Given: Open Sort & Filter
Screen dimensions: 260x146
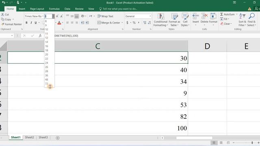Looking at the screenshot, I should [242, 20].
